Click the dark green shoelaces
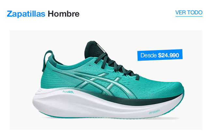The width and height of the screenshot is (212, 138). click(x=116, y=65)
